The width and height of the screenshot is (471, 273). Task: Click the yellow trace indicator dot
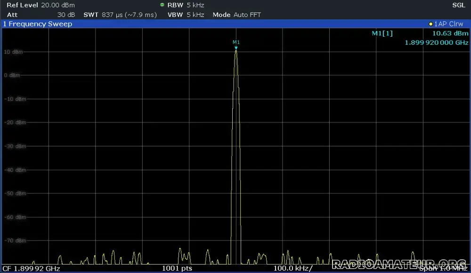pyautogui.click(x=430, y=24)
